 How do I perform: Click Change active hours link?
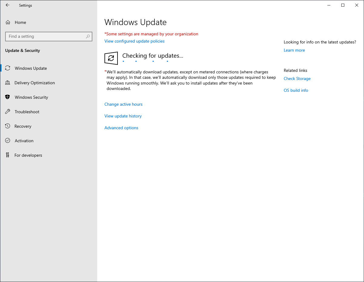click(124, 104)
